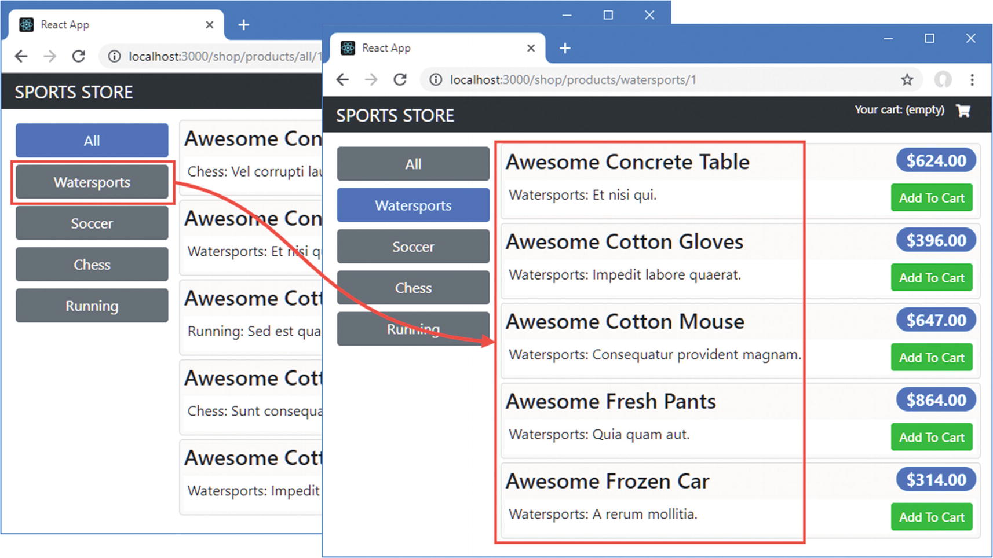Select the Watersports category in back window
The image size is (993, 558).
[92, 182]
